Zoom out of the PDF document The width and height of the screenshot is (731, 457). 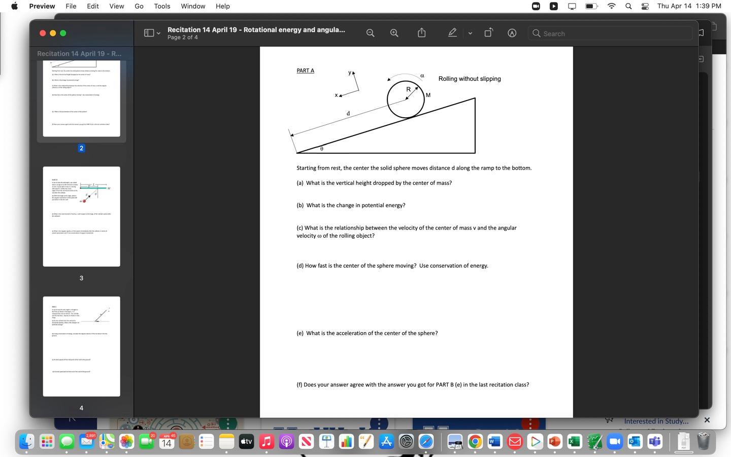click(370, 33)
